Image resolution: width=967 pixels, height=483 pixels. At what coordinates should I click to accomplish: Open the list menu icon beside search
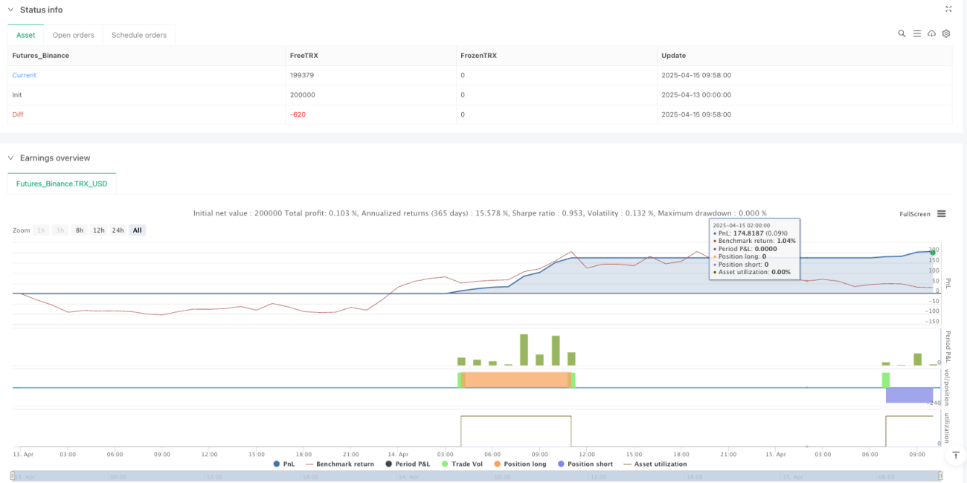[x=916, y=34]
